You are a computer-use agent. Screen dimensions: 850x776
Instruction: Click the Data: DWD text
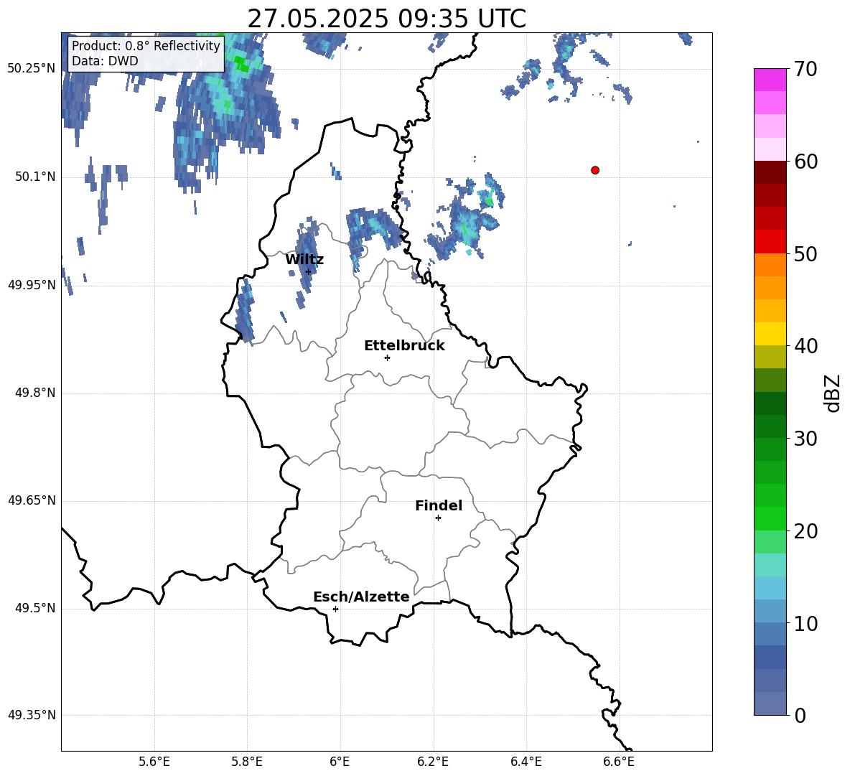pyautogui.click(x=105, y=61)
